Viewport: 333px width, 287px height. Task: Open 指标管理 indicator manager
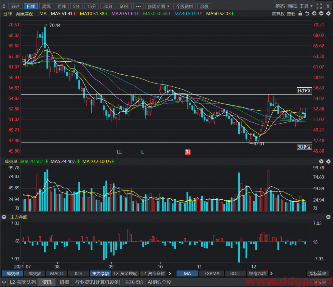point(318,274)
